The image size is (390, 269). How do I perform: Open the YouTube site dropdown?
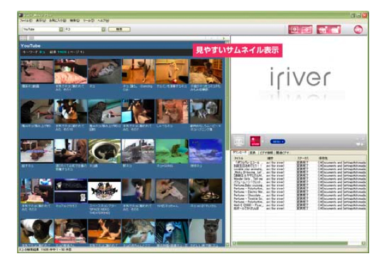[x=61, y=29]
